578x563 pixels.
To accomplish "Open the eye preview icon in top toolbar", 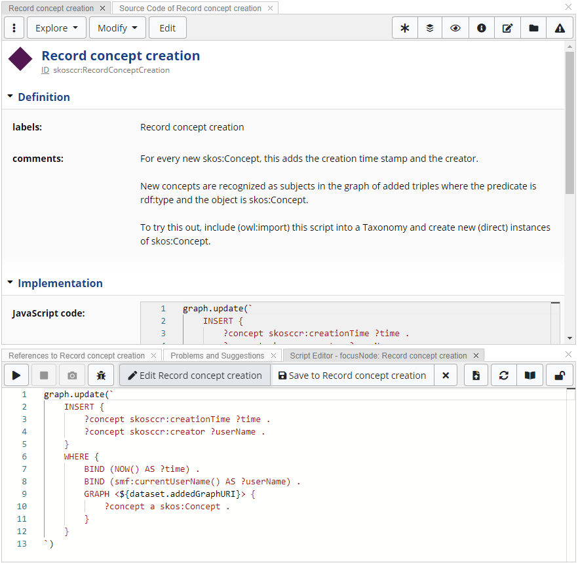I will [x=455, y=28].
